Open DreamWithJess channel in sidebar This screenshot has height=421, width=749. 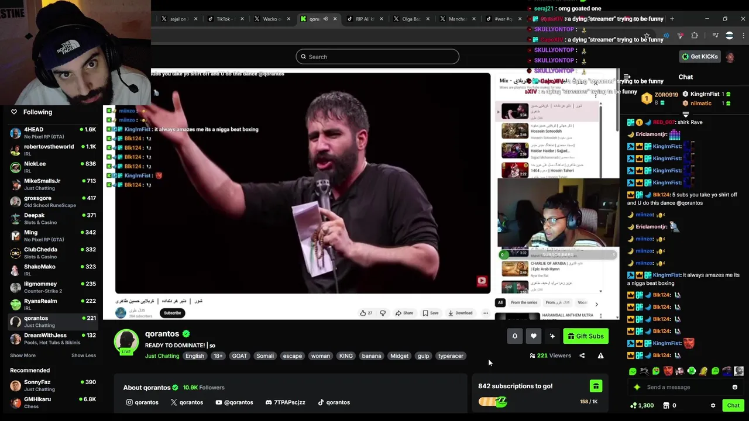[x=53, y=339]
